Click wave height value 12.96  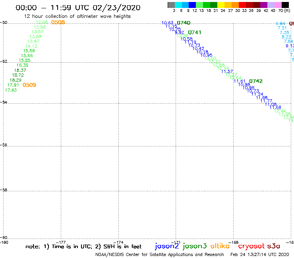[42, 22]
